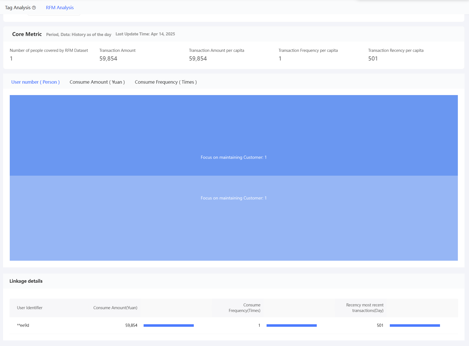Select the User number (Person) tab
469x346 pixels.
point(35,82)
